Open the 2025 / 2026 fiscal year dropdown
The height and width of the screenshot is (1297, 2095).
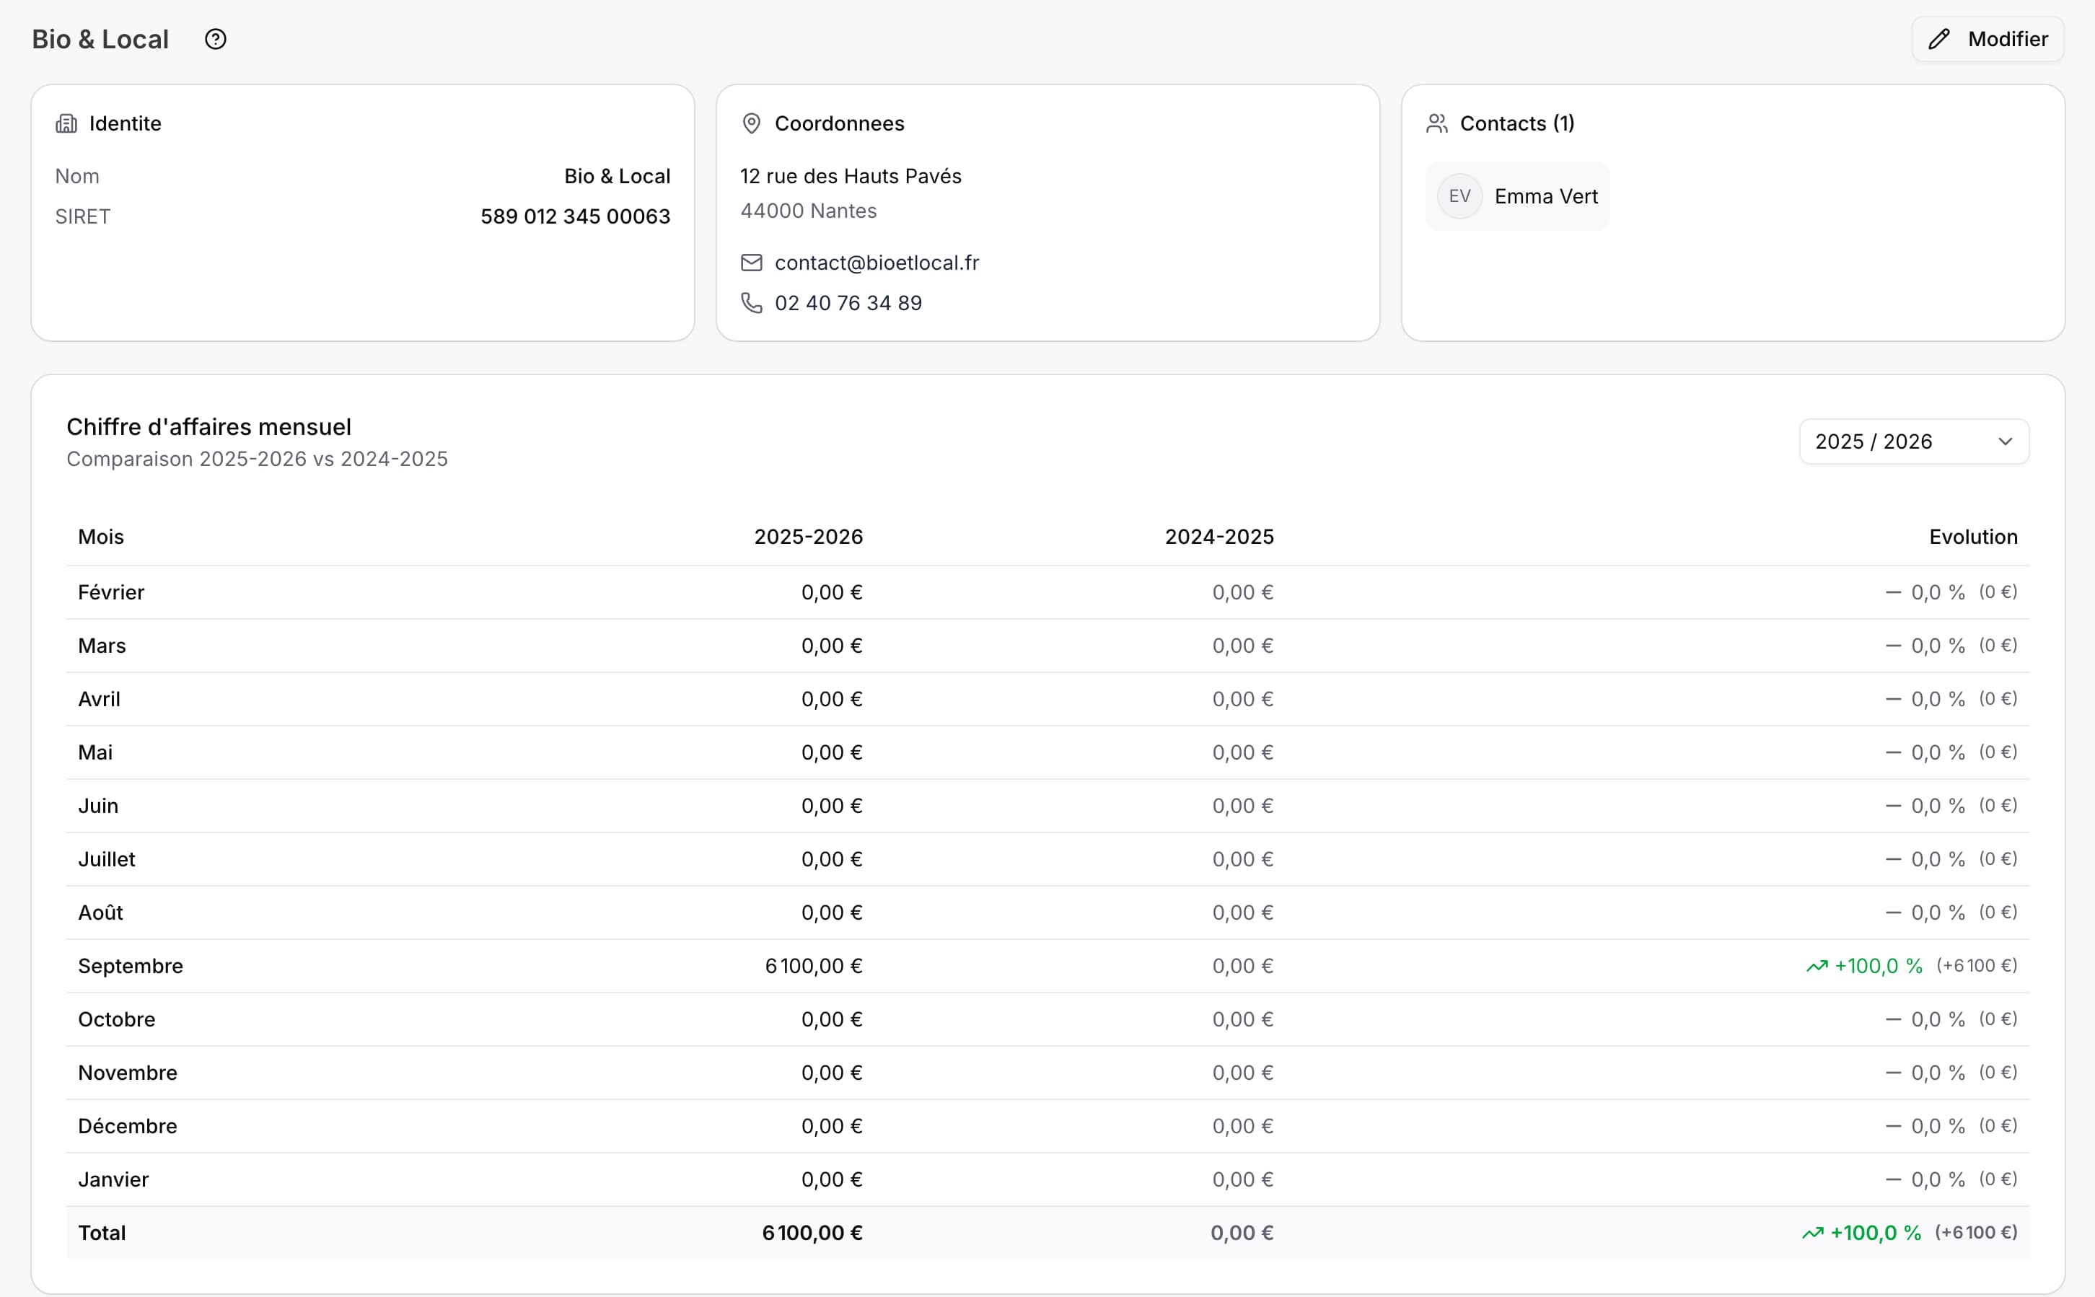1912,441
